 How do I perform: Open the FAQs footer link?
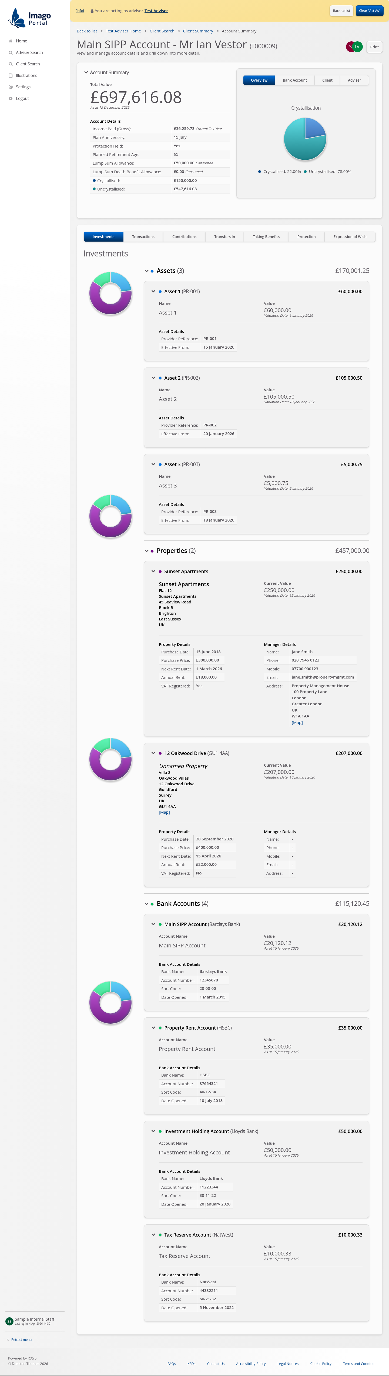pyautogui.click(x=172, y=1364)
